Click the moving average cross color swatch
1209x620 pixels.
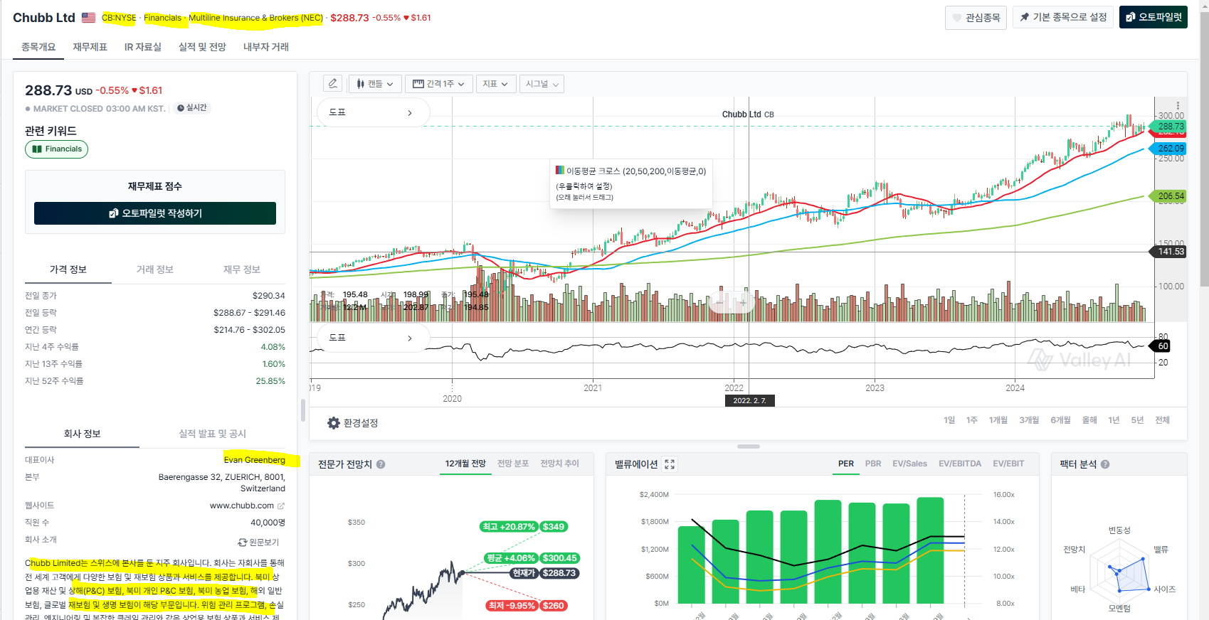(x=560, y=171)
